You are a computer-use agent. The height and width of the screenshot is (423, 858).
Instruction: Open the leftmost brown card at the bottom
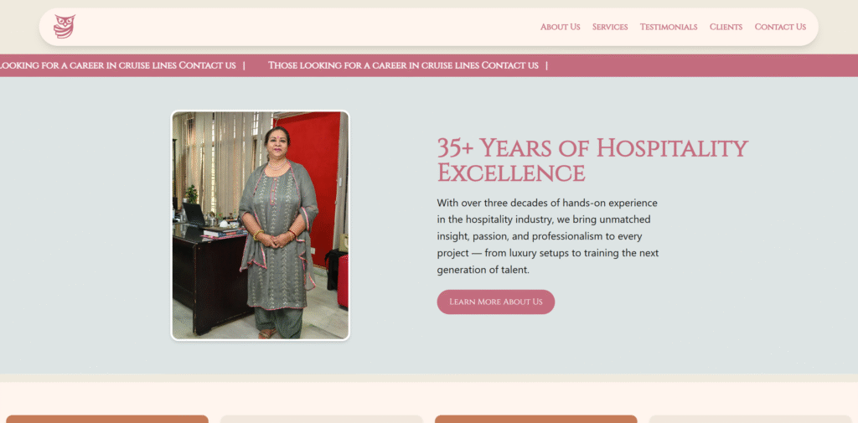pyautogui.click(x=107, y=419)
